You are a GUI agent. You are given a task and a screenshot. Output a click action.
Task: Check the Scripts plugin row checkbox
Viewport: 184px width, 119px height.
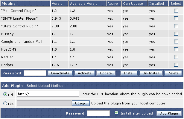(x=176, y=65)
